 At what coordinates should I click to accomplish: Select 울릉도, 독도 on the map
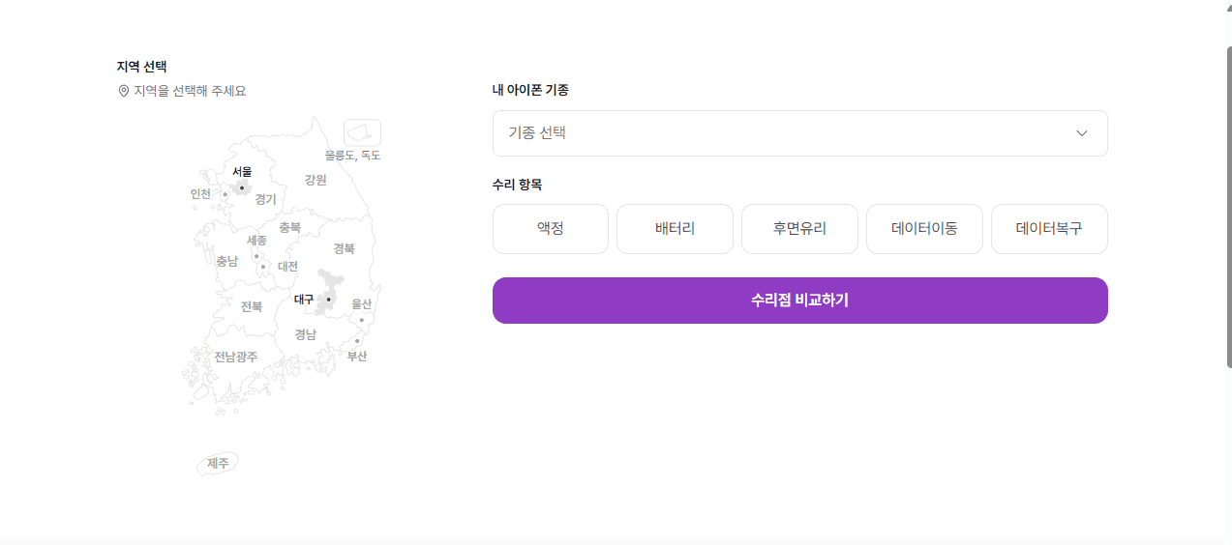[x=352, y=155]
